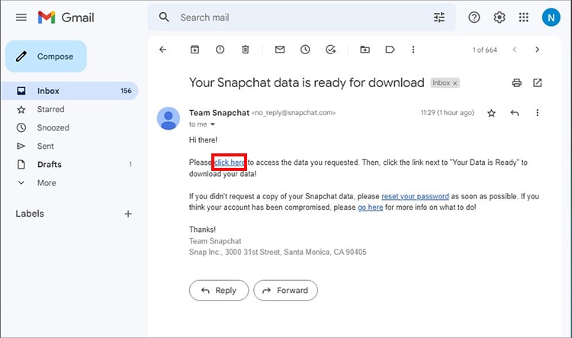Archive this email using the toolbar
Viewport: 572px width, 338px height.
[194, 50]
